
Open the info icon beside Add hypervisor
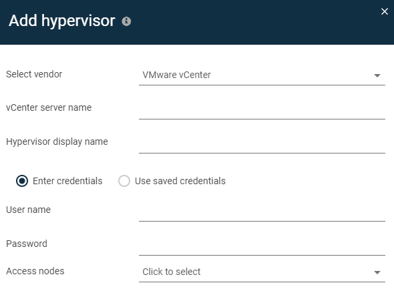[126, 21]
